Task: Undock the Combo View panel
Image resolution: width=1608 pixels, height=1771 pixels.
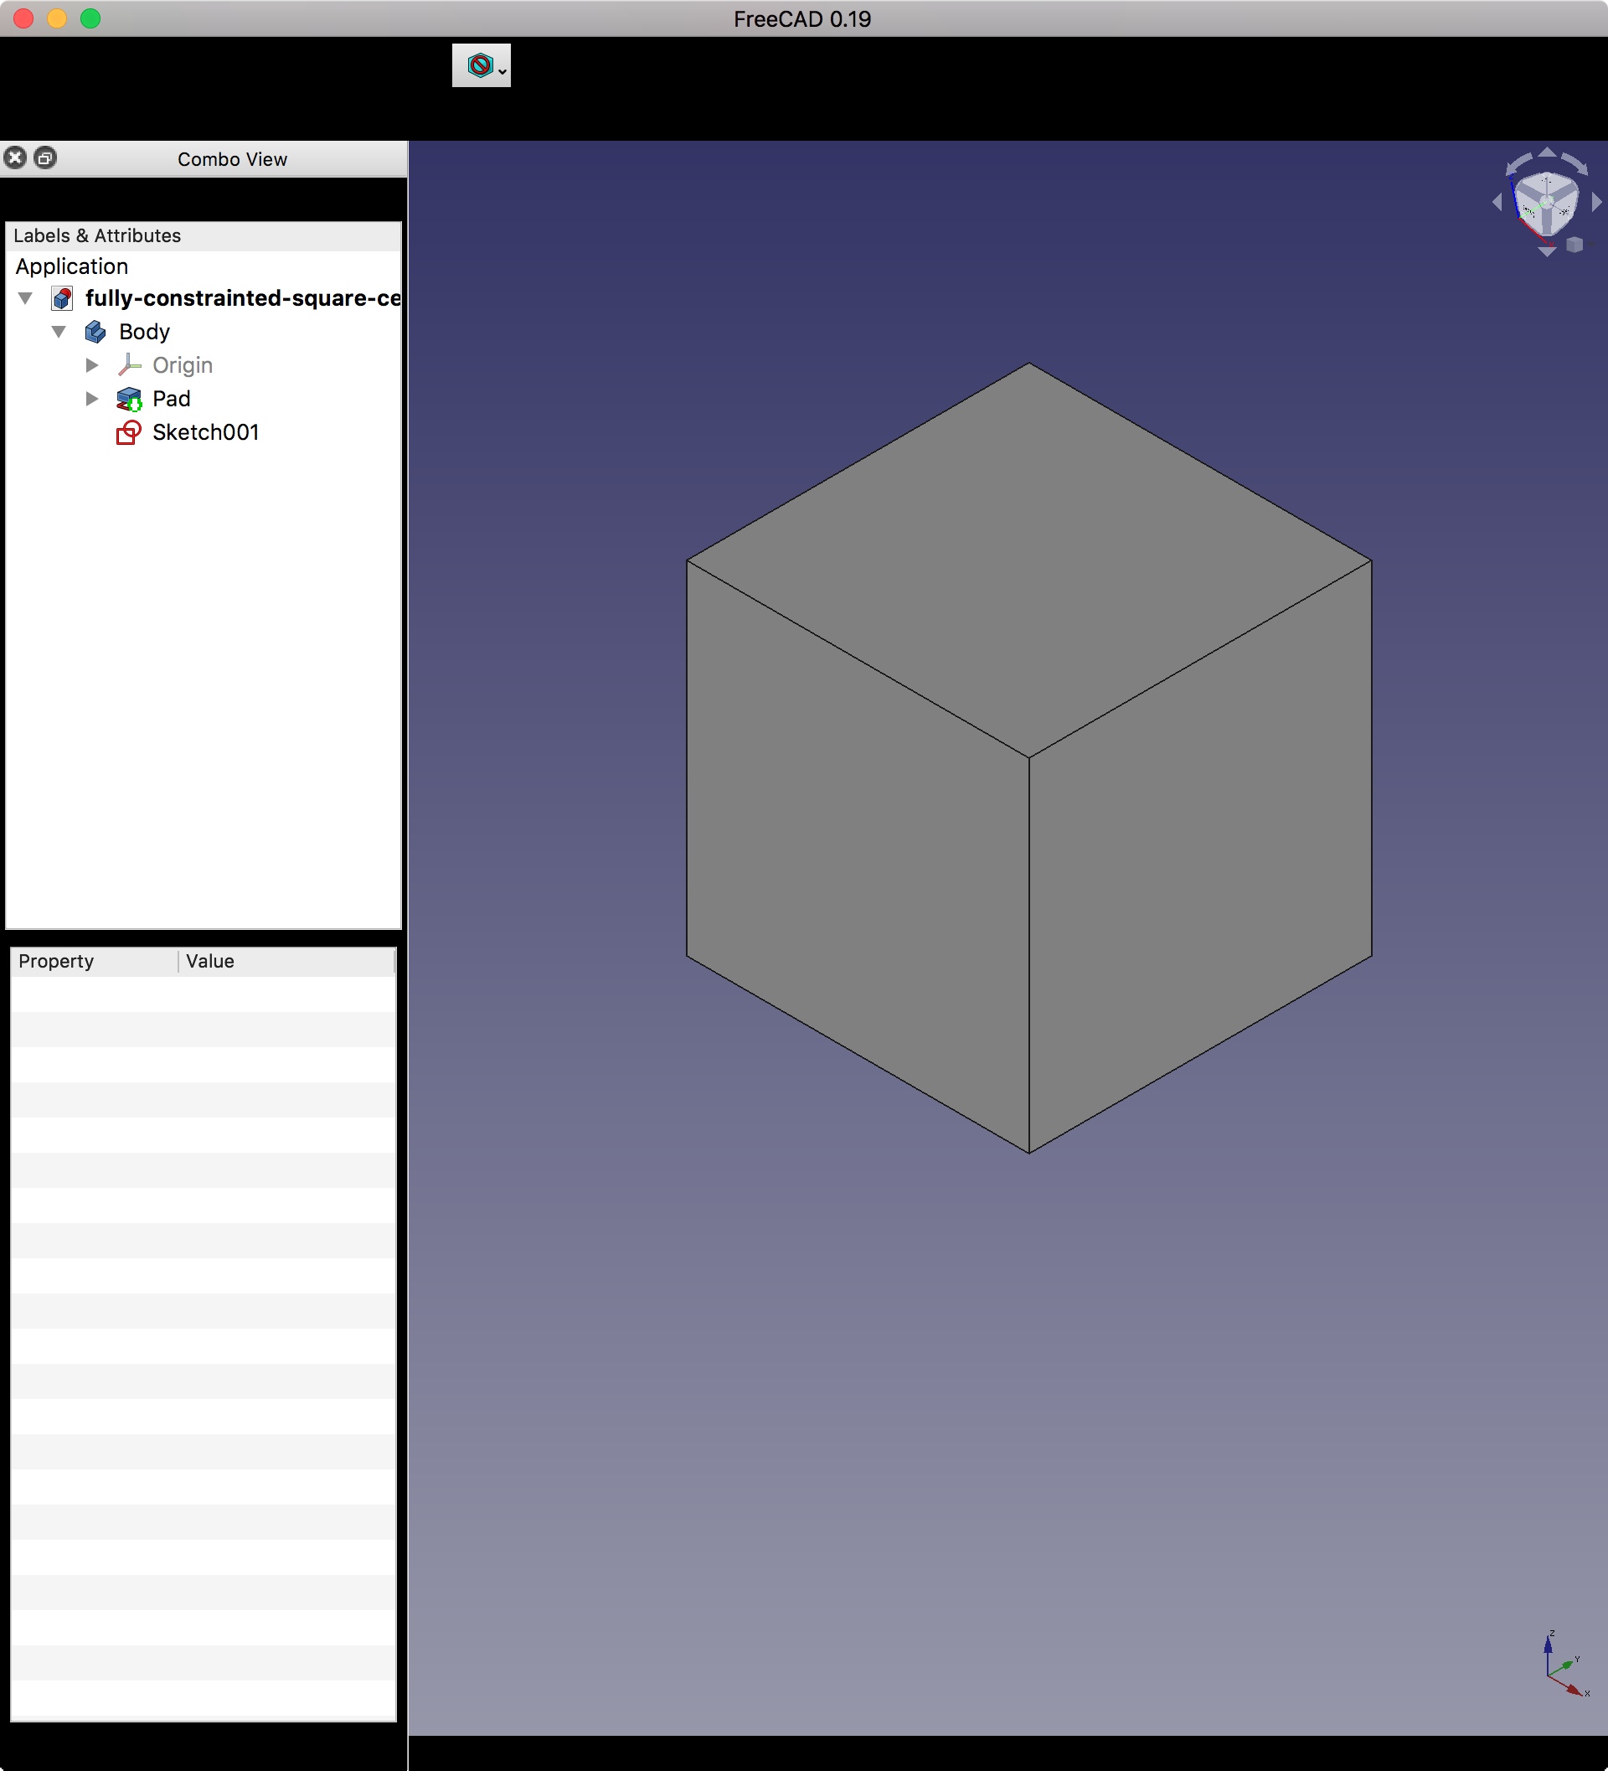Action: [46, 158]
